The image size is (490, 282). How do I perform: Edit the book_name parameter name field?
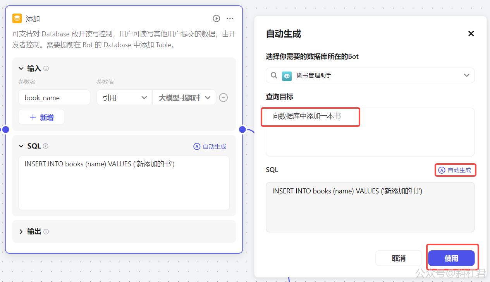click(54, 97)
